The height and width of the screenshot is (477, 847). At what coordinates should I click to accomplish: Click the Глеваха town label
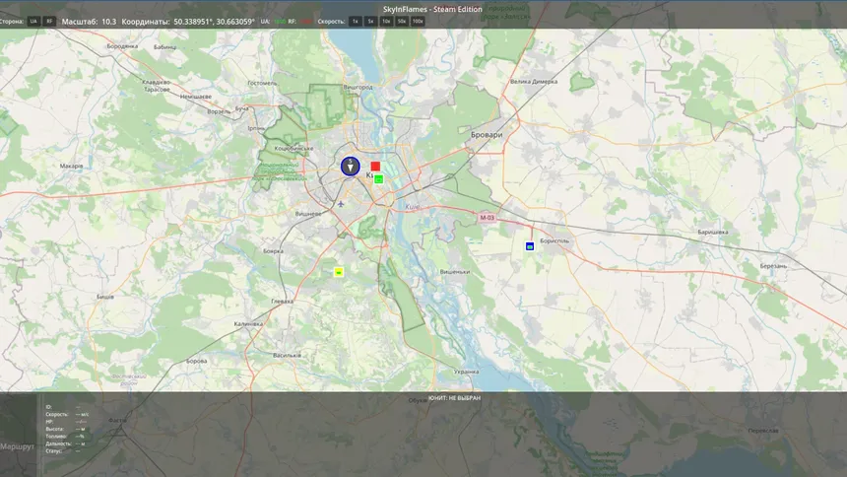tap(282, 302)
